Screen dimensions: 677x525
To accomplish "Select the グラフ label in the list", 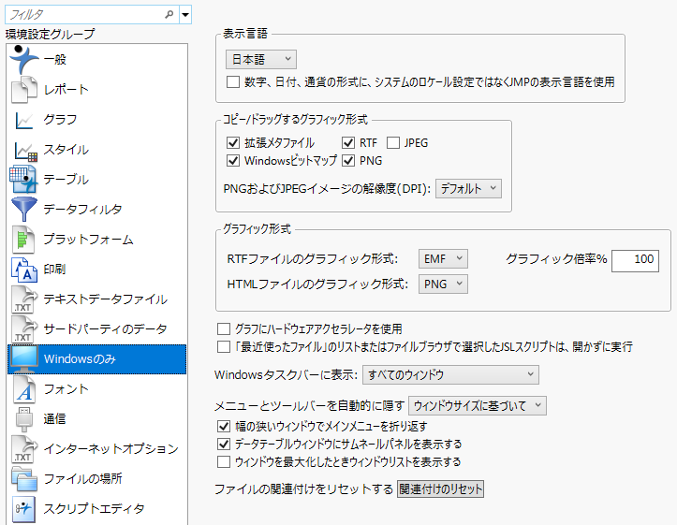I will (x=61, y=119).
